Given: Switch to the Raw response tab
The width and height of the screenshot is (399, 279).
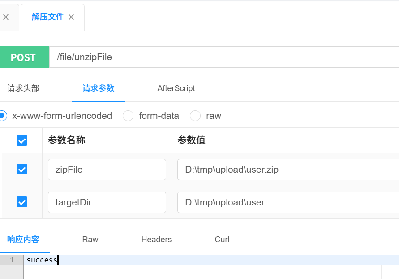Looking at the screenshot, I should pos(90,239).
